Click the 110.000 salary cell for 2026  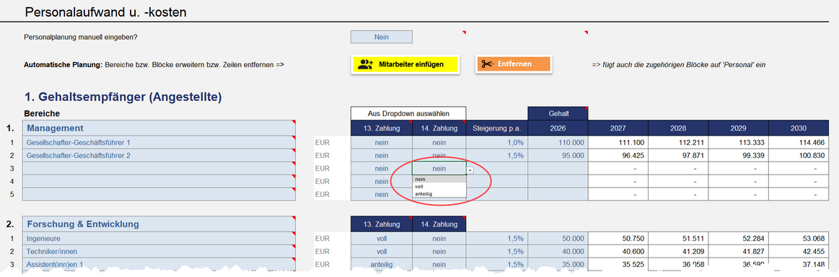(558, 143)
